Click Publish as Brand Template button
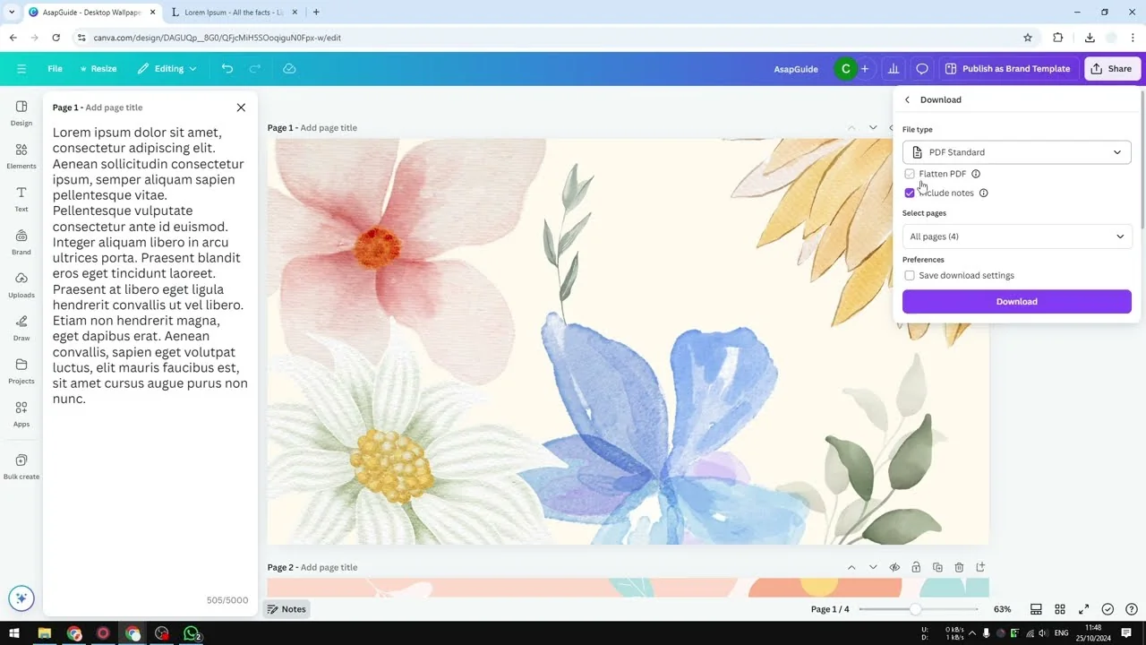This screenshot has height=645, width=1146. pyautogui.click(x=1007, y=69)
